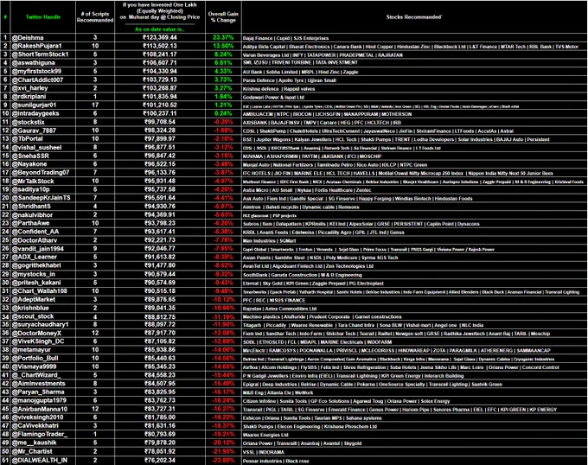This screenshot has width=588, height=465.
Task: Click the Stocks Recommended column header
Action: [x=414, y=17]
